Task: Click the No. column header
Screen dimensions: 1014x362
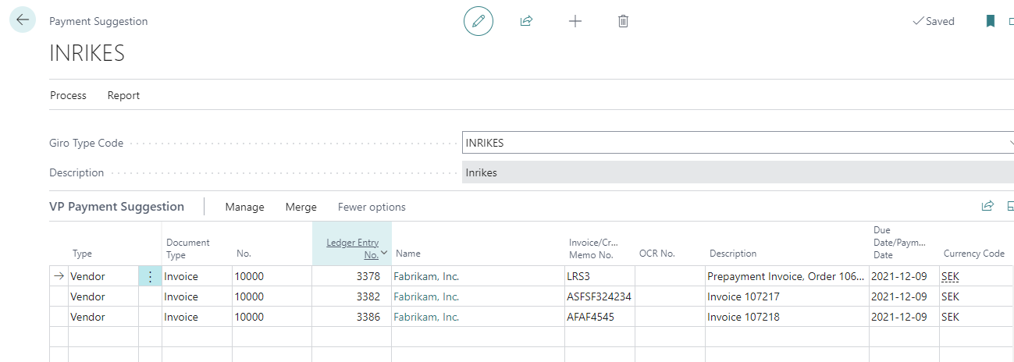Action: pyautogui.click(x=243, y=254)
